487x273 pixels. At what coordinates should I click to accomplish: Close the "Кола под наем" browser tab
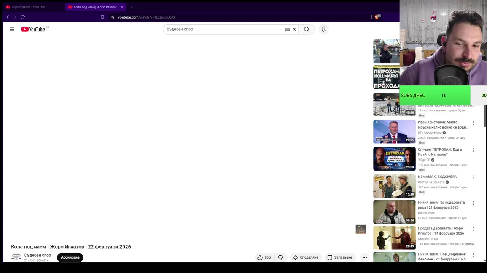click(122, 7)
